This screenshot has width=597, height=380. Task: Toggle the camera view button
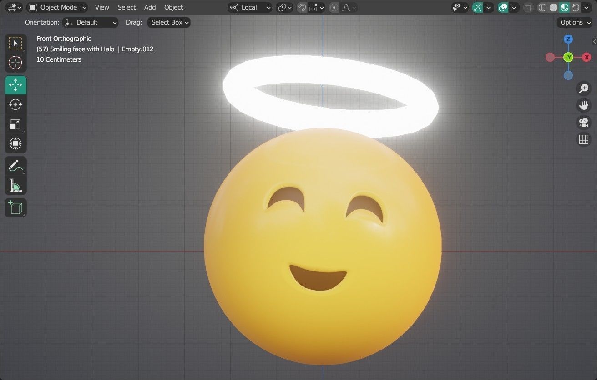584,122
